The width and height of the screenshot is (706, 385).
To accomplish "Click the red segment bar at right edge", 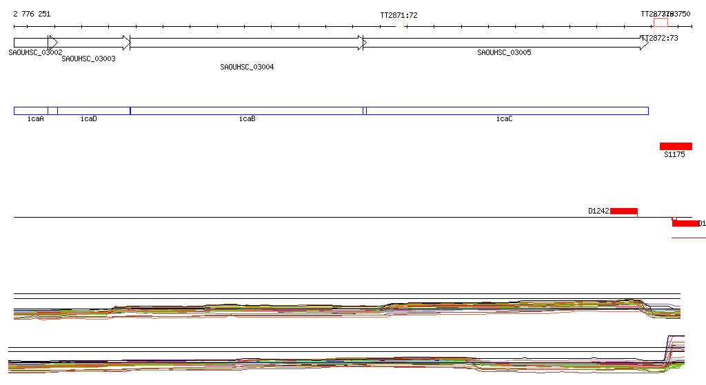I will pos(685,223).
